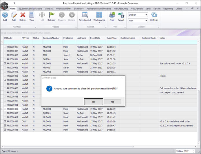The image size is (201, 154).
Task: Sort by the EventDate column header
Action: click(x=95, y=38)
